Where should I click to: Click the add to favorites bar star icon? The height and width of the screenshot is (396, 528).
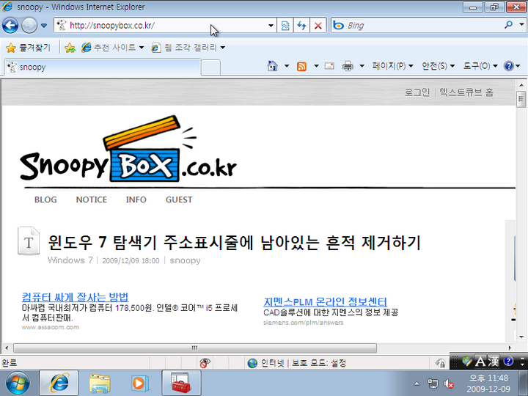pyautogui.click(x=70, y=48)
